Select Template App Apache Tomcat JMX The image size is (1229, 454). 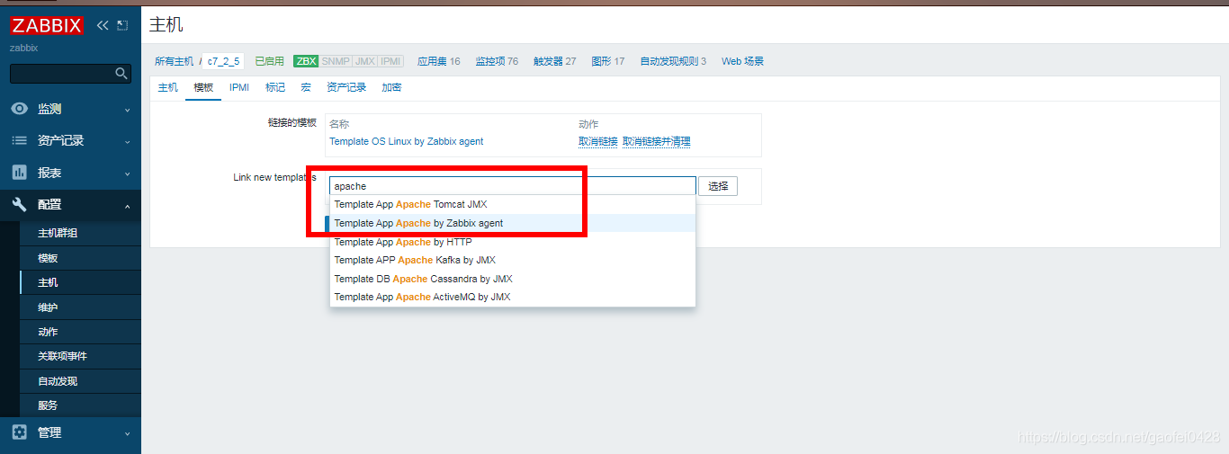(x=513, y=204)
